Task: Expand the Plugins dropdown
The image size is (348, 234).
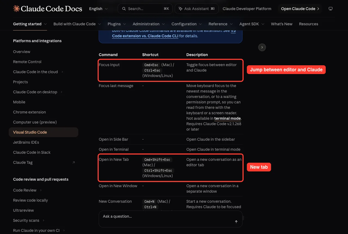Action: click(117, 24)
